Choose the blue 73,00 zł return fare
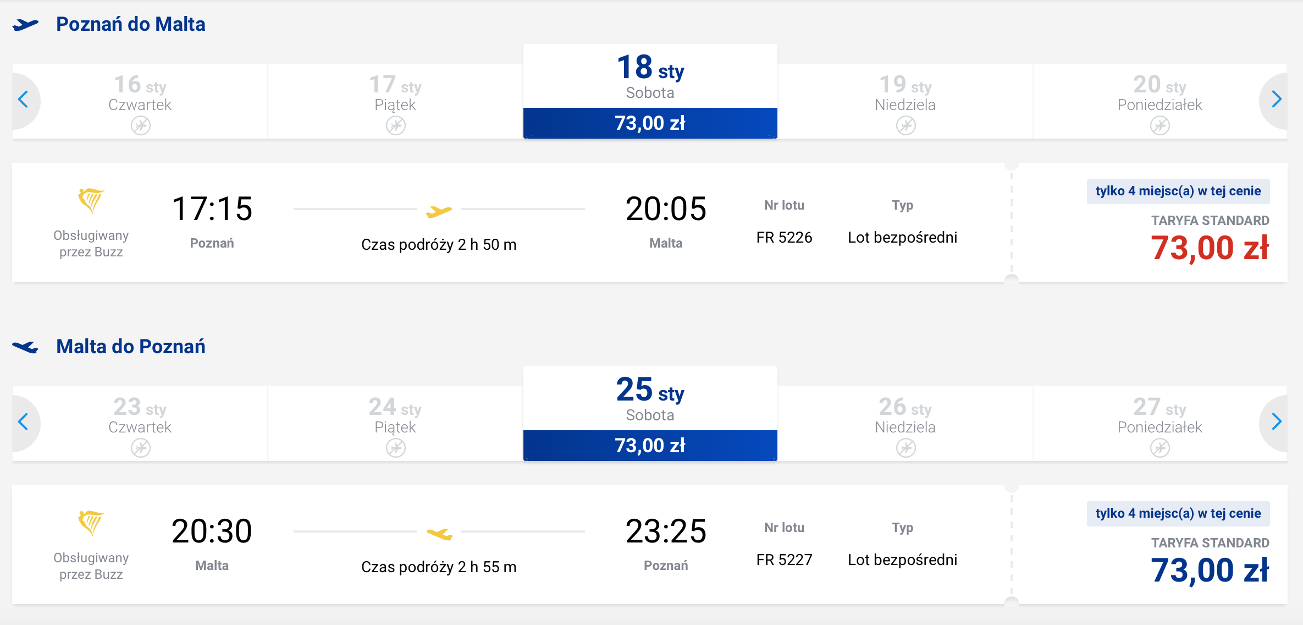Viewport: 1303px width, 625px height. 1210,570
